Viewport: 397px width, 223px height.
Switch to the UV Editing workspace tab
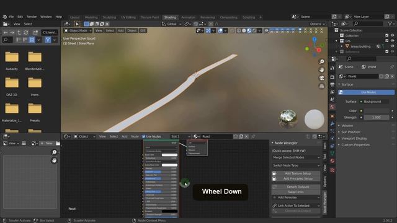pyautogui.click(x=128, y=17)
